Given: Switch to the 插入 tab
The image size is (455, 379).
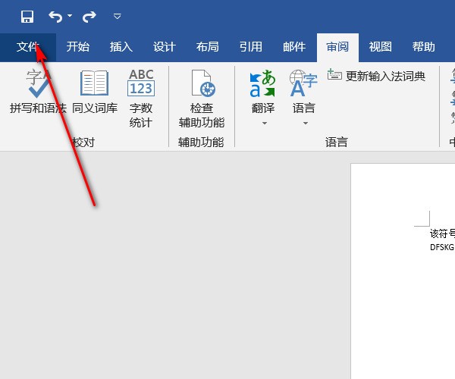Looking at the screenshot, I should coord(121,47).
